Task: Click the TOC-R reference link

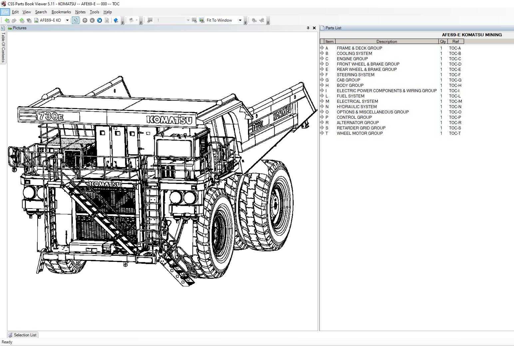Action: point(455,122)
